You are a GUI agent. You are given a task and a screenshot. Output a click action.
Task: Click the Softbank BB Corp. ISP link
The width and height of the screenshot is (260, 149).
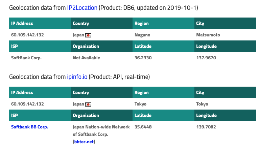click(x=29, y=127)
